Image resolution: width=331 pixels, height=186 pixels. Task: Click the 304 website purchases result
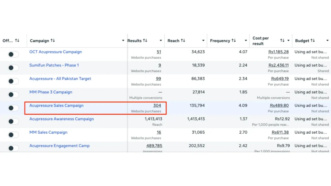click(157, 106)
